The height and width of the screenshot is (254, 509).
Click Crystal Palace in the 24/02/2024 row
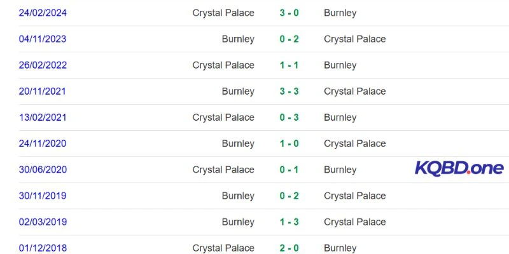[x=223, y=13]
